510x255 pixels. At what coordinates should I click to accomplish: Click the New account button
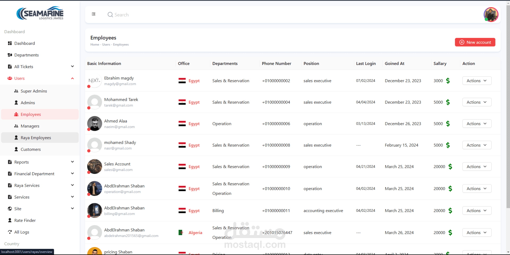475,42
